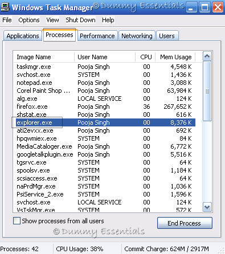The height and width of the screenshot is (254, 225).
Task: Click the End Process button
Action: pyautogui.click(x=185, y=223)
